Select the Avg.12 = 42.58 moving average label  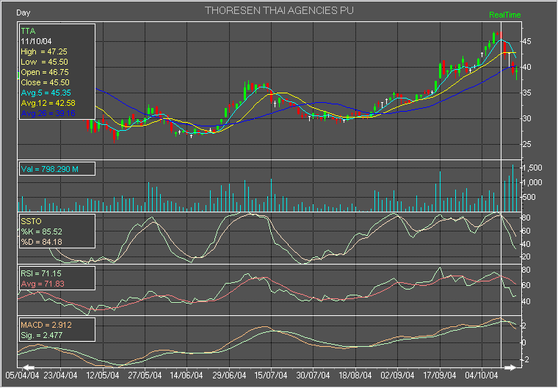tap(48, 104)
